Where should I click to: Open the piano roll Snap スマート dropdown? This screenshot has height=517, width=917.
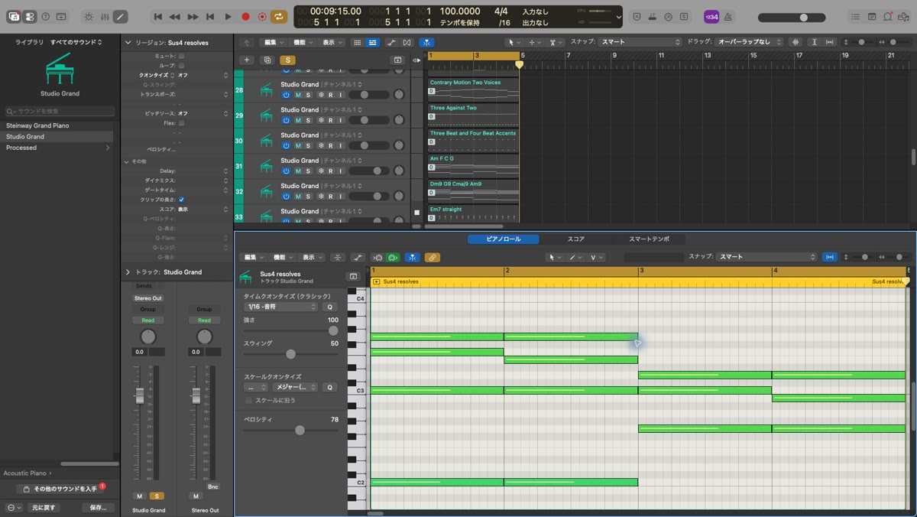click(x=766, y=257)
